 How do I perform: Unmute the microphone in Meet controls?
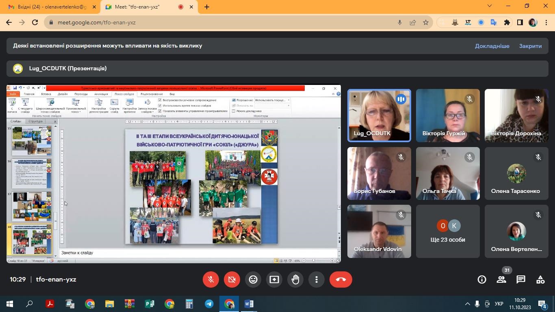[211, 279]
